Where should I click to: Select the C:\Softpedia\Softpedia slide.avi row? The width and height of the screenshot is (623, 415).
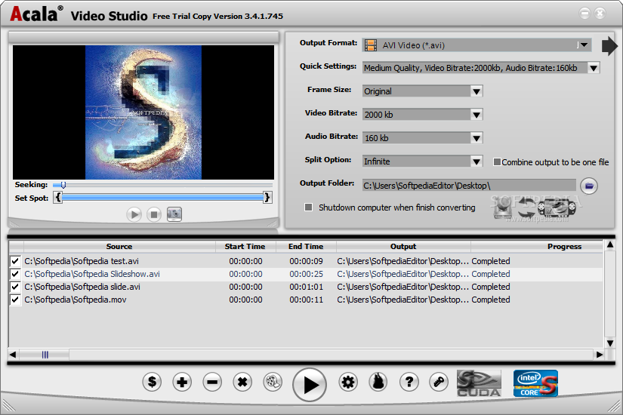(x=306, y=287)
